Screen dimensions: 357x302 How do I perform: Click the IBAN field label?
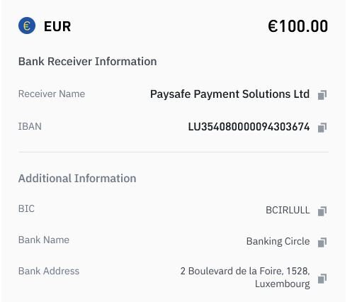(30, 126)
